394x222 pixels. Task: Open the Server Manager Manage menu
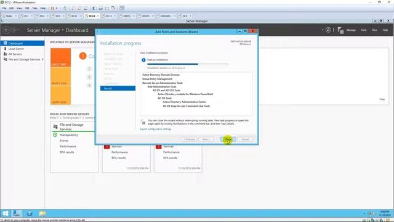pos(351,30)
